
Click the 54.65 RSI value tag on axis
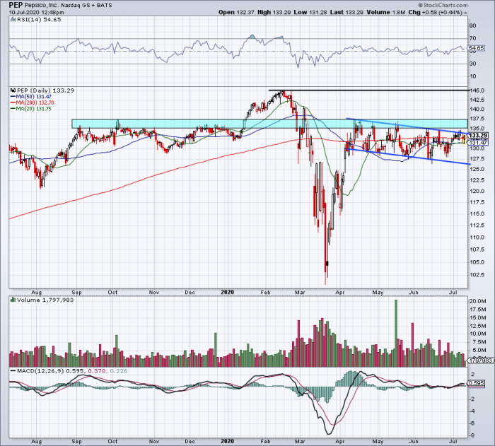coord(476,48)
